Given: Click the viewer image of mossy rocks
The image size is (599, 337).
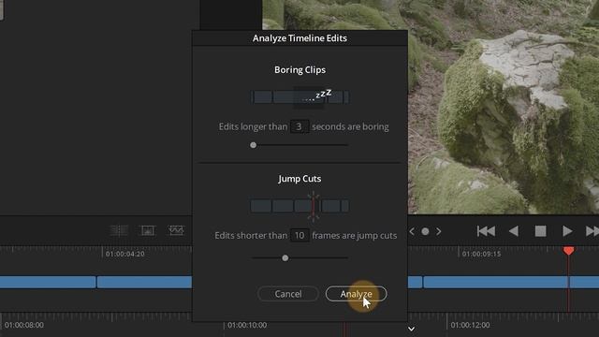Looking at the screenshot, I should coord(504,107).
